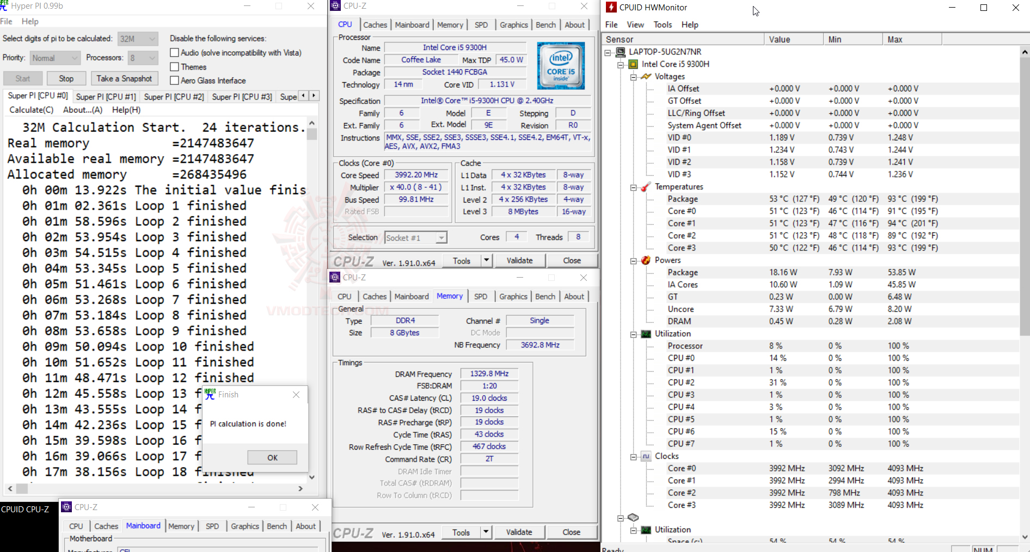The height and width of the screenshot is (552, 1030).
Task: Click the Close button in the CPU-Z Memory tab window
Action: pos(571,532)
